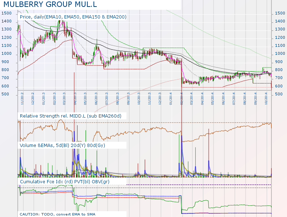
Task: Click the 800 value on right price axis
Action: coord(279,70)
